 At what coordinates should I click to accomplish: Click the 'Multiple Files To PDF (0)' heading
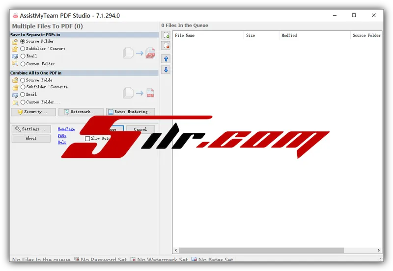47,26
